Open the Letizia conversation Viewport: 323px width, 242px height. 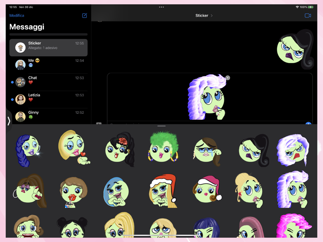click(48, 99)
